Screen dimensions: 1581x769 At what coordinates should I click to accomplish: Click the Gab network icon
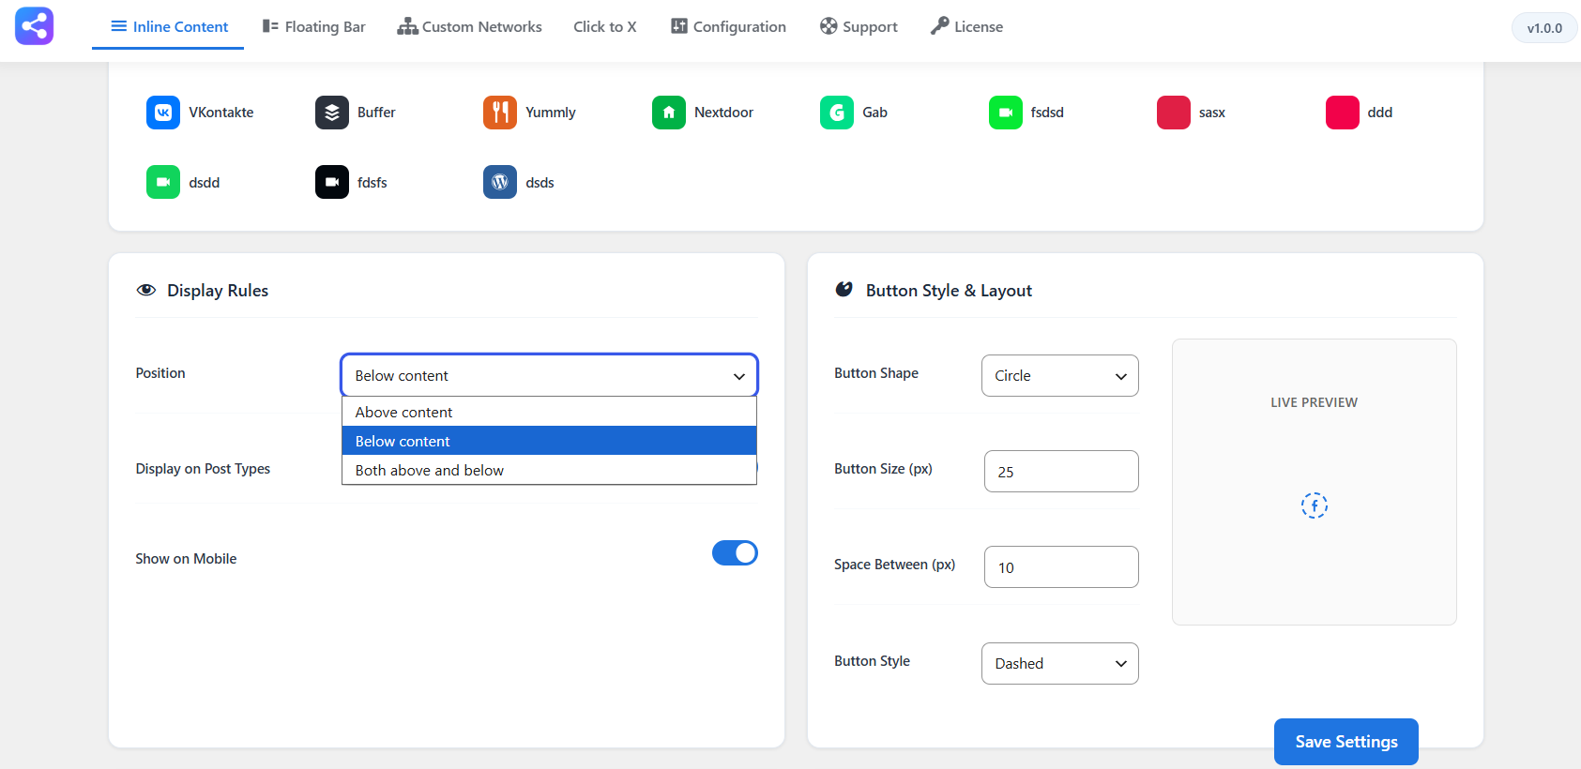837,113
